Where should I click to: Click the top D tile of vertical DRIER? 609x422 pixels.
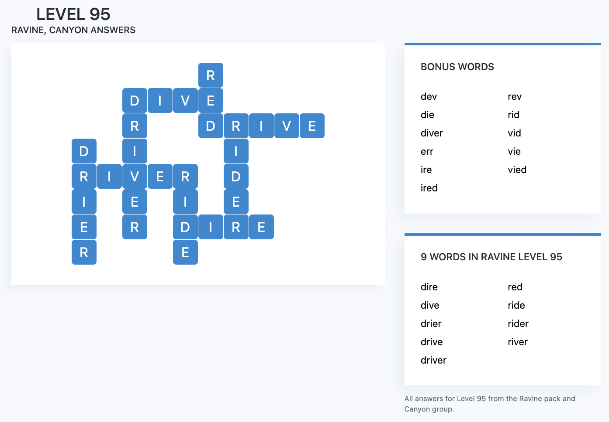point(84,151)
